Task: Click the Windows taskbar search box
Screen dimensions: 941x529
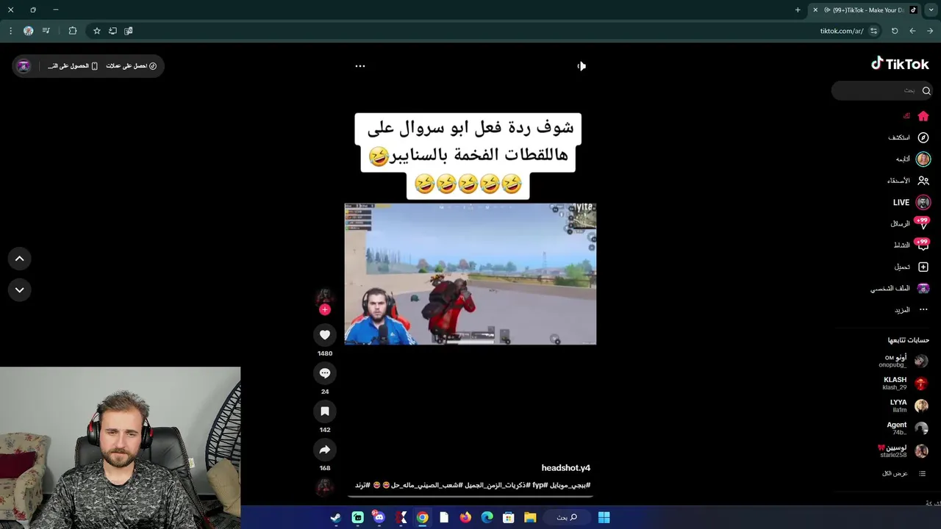Action: coord(567,518)
